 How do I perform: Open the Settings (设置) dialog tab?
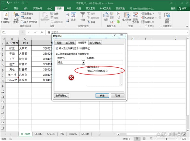click(59, 43)
